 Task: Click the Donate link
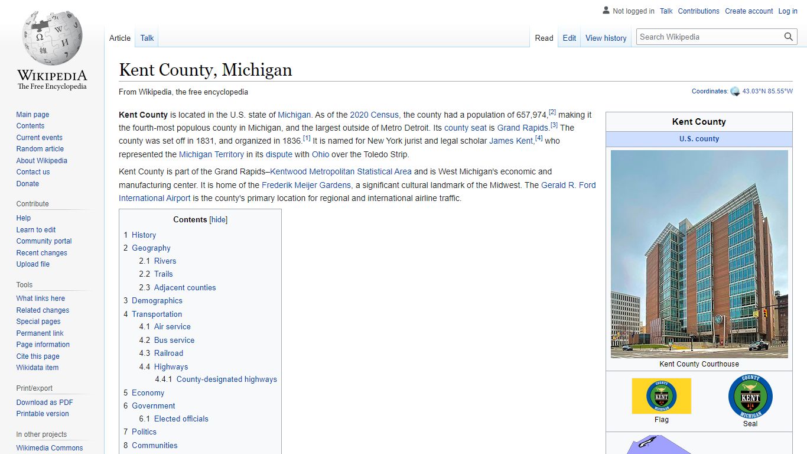pyautogui.click(x=28, y=184)
